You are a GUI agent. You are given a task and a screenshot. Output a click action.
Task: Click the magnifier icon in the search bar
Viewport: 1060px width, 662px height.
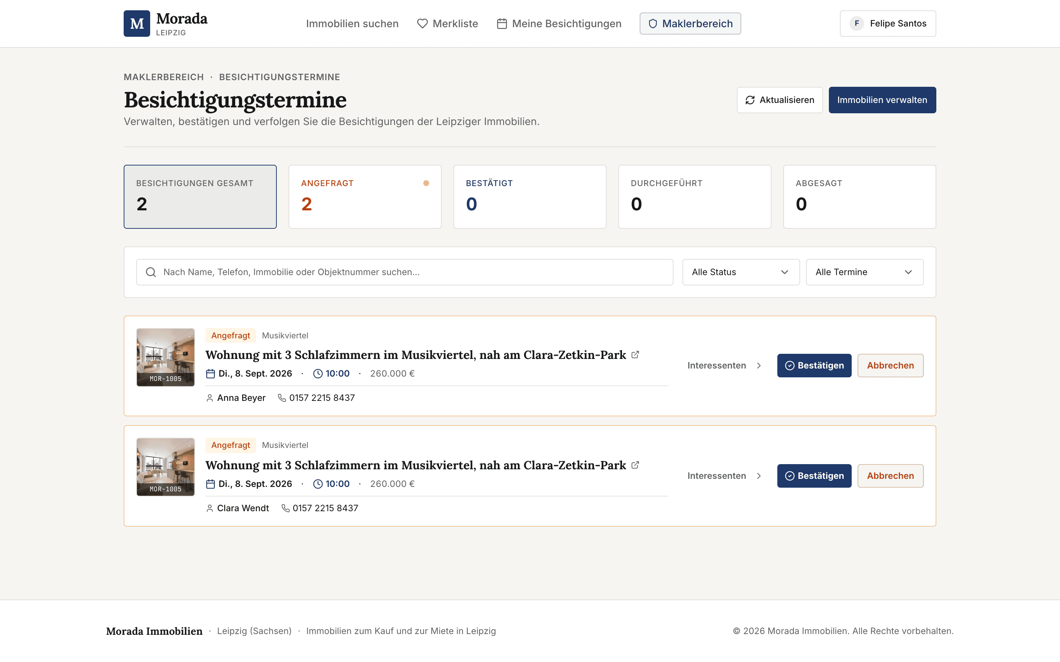(151, 272)
